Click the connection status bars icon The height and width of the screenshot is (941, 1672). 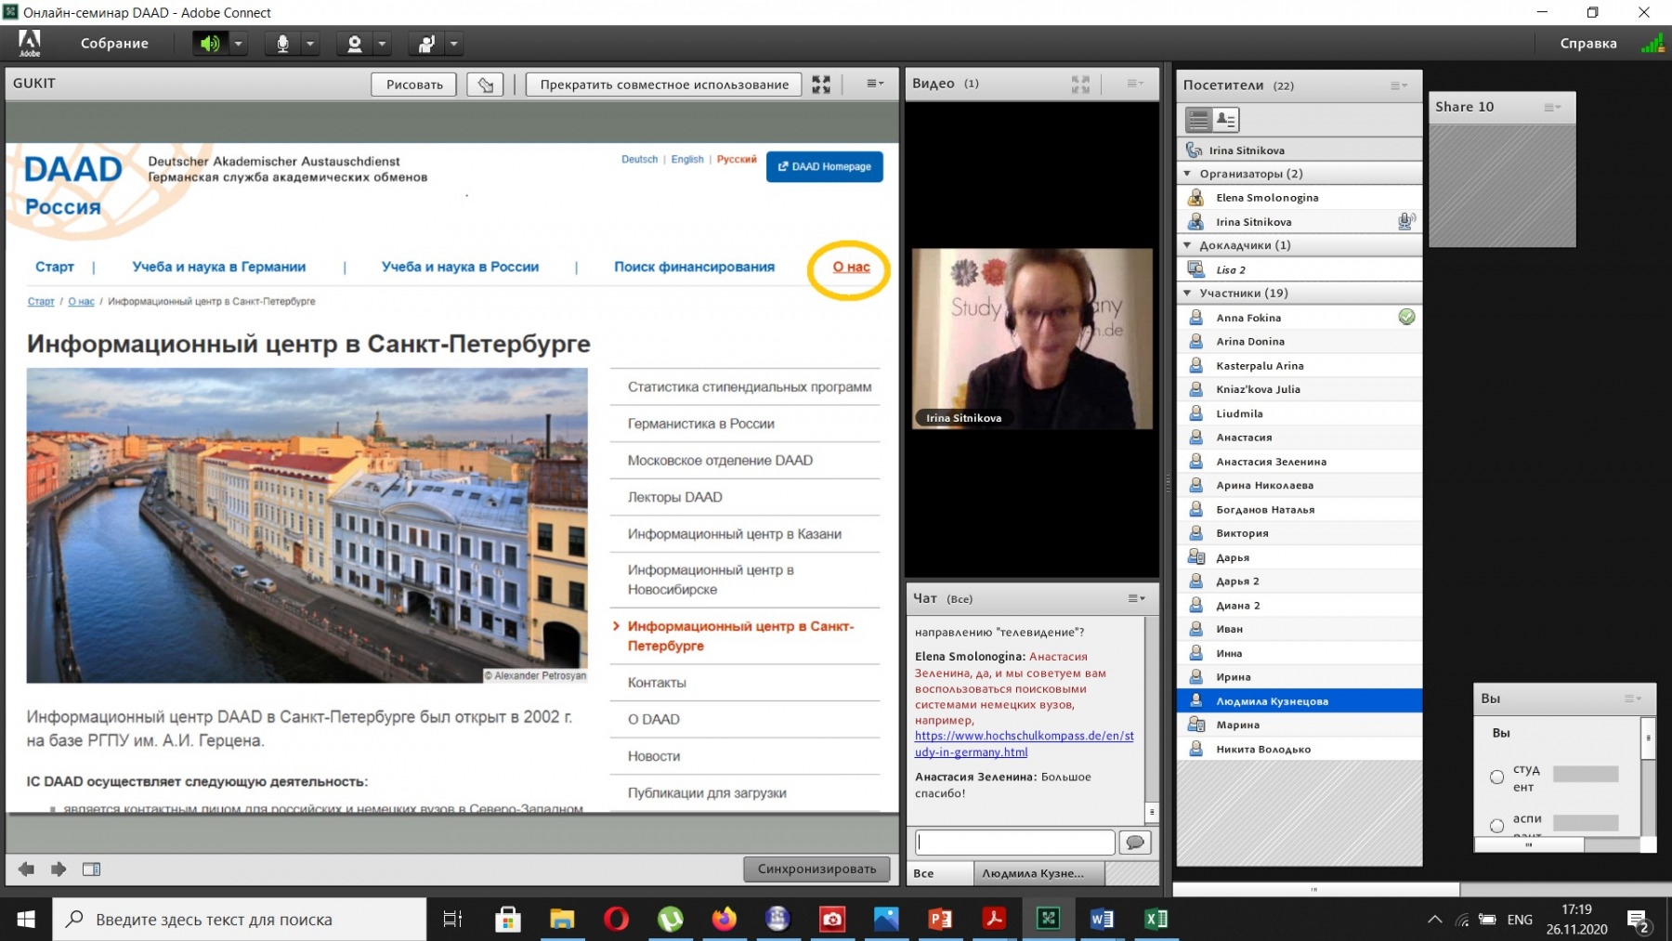pos(1652,43)
